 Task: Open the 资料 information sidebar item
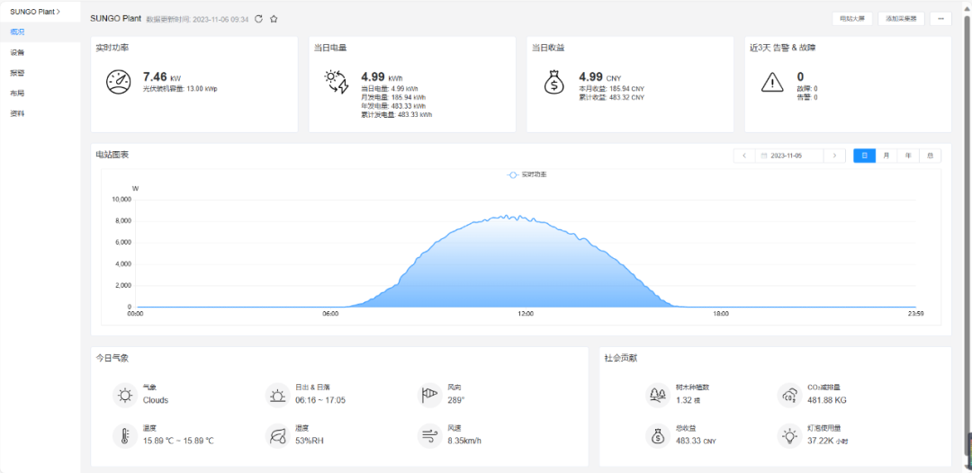tap(40, 114)
